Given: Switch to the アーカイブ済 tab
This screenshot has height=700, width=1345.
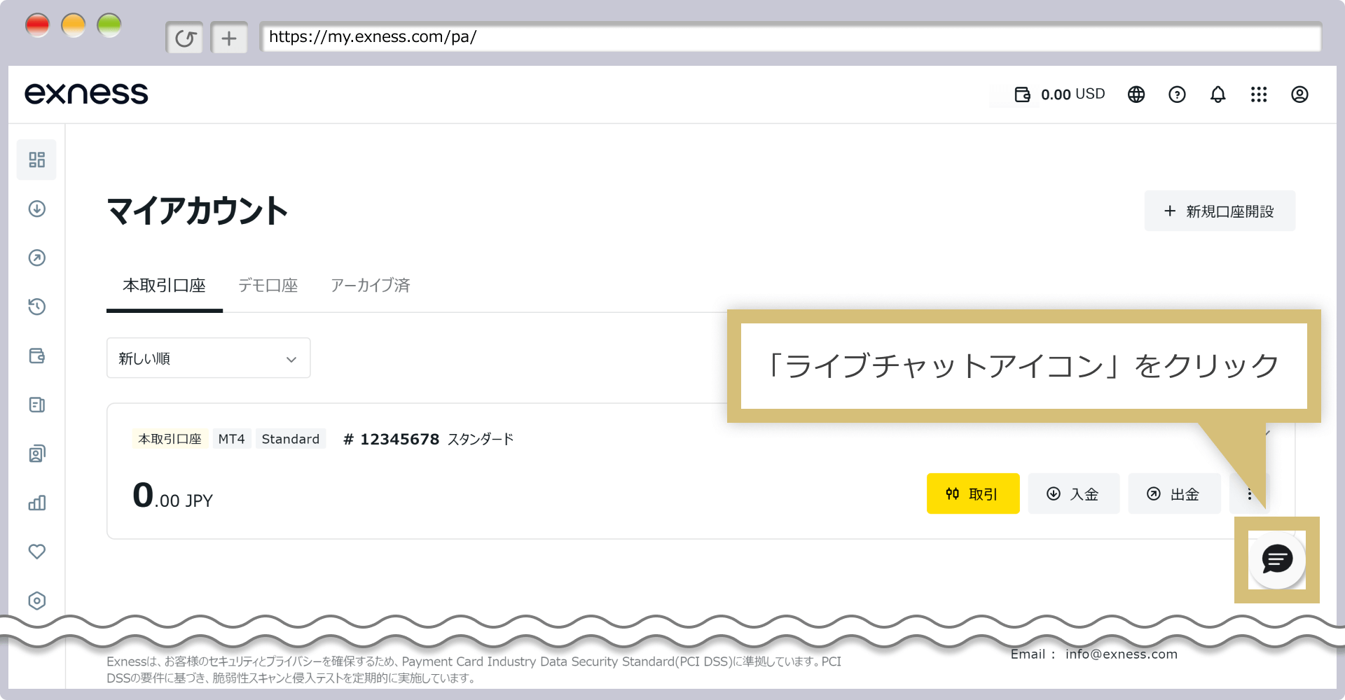Looking at the screenshot, I should click(371, 286).
